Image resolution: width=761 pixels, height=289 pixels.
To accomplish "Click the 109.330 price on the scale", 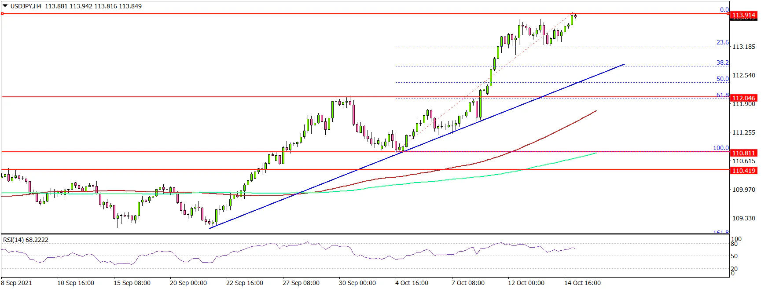I will click(743, 218).
